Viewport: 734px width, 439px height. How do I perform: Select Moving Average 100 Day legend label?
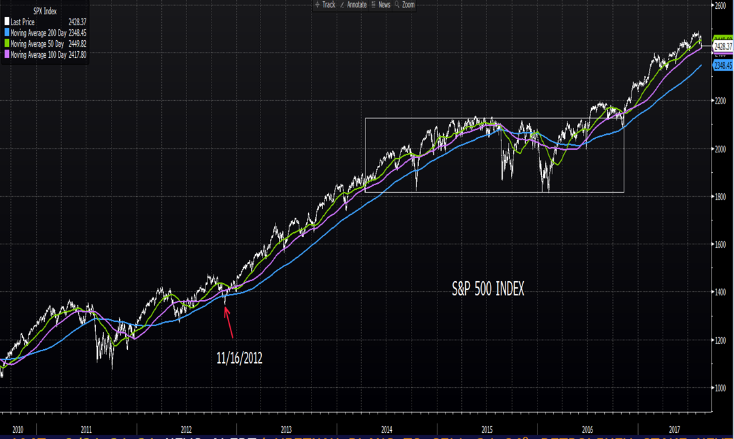pos(38,54)
